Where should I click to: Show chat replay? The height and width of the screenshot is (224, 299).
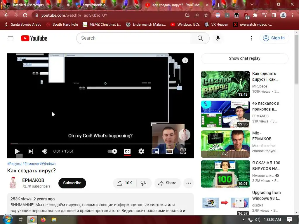[244, 58]
